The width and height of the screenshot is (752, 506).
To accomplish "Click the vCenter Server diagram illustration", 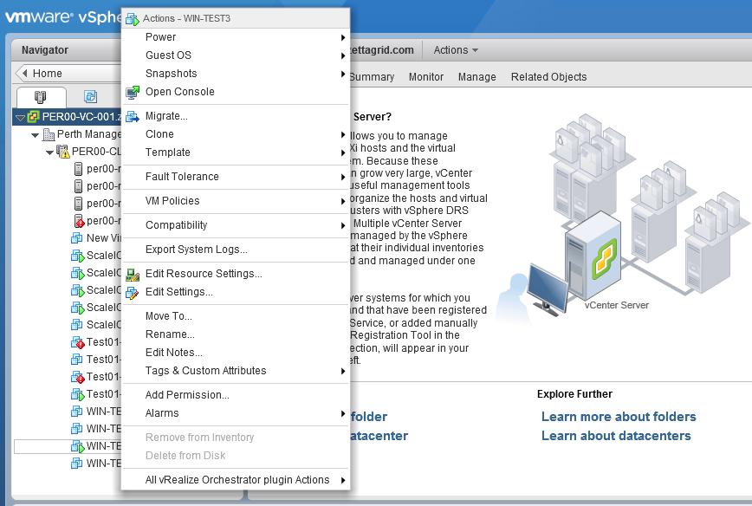I will [x=621, y=216].
